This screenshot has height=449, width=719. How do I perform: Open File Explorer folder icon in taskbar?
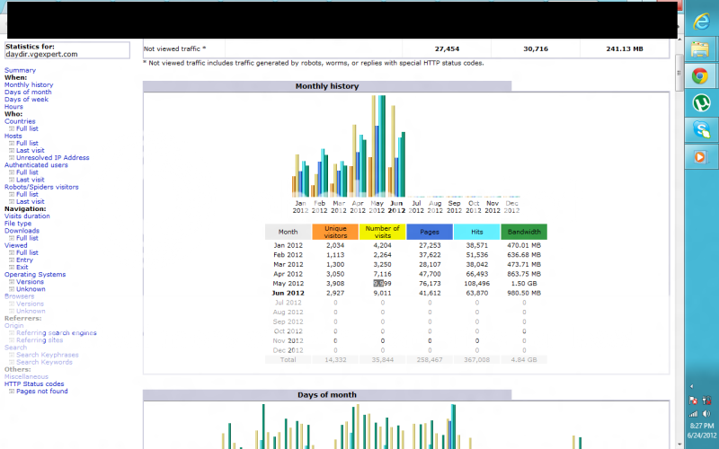pos(698,49)
